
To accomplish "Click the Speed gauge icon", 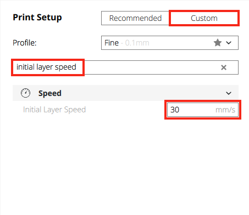I will (25, 93).
